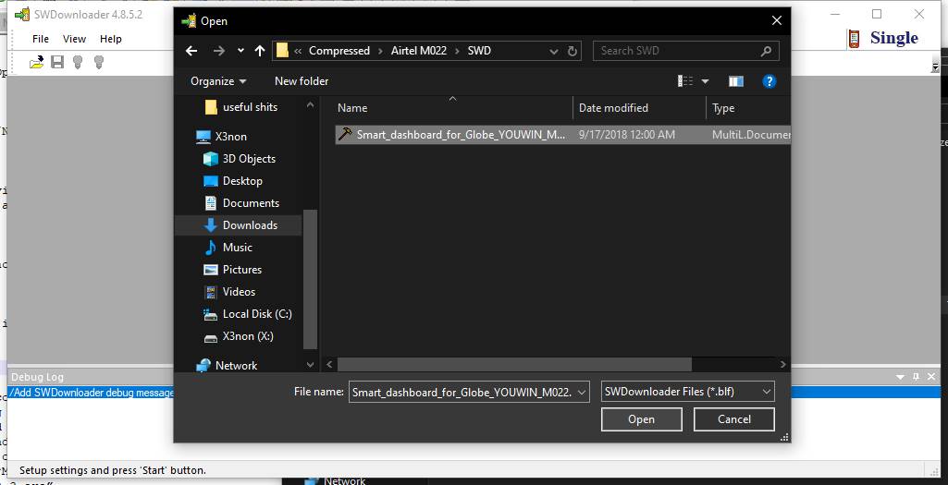Refresh the SWD folder listing
This screenshot has width=948, height=485.
pyautogui.click(x=572, y=51)
